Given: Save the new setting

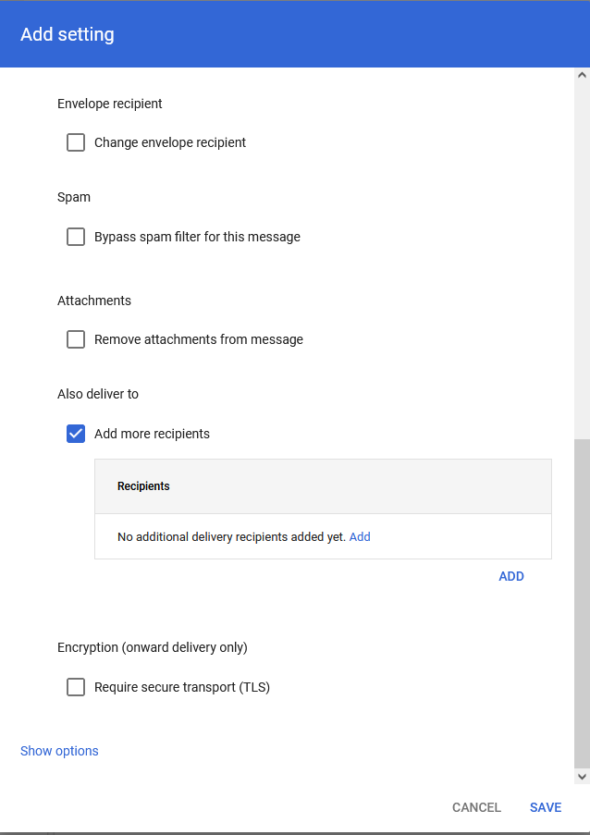Looking at the screenshot, I should [546, 807].
